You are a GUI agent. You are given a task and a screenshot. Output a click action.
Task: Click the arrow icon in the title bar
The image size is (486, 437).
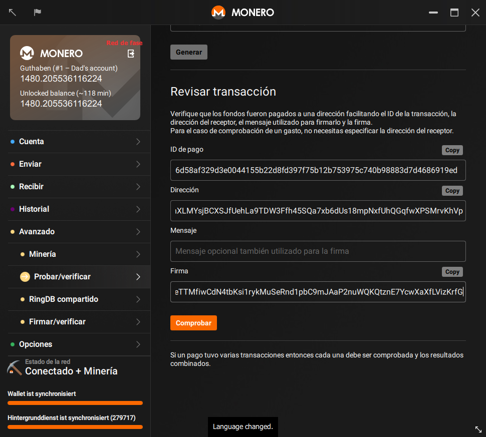(13, 13)
